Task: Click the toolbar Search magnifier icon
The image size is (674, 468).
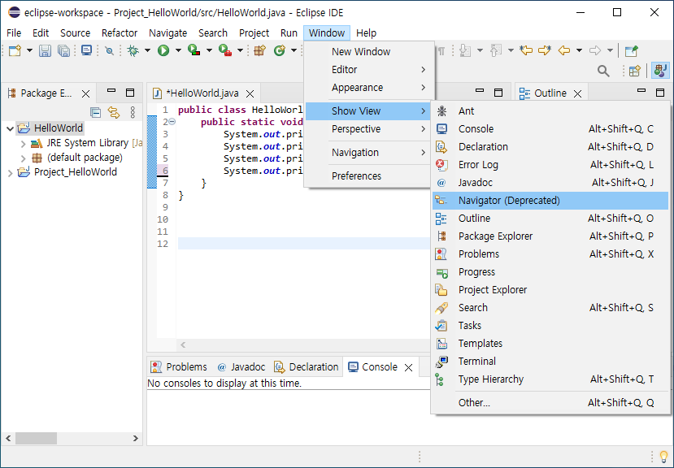Action: [x=603, y=71]
